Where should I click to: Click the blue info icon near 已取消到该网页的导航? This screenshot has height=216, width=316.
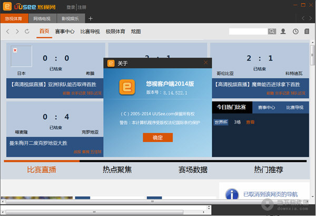[232, 194]
